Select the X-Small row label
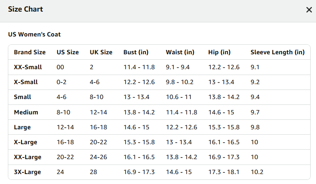The image size is (316, 184). [x=26, y=82]
